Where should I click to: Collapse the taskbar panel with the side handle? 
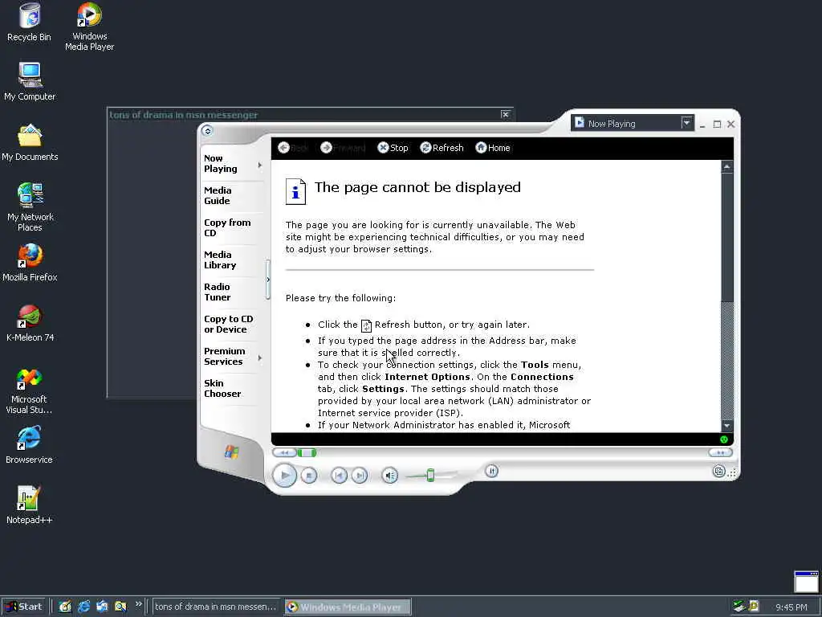(x=268, y=280)
